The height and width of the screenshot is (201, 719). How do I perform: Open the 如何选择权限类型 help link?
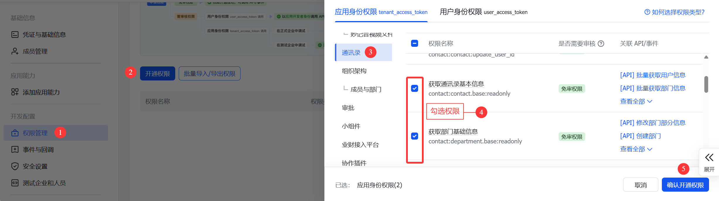[674, 12]
